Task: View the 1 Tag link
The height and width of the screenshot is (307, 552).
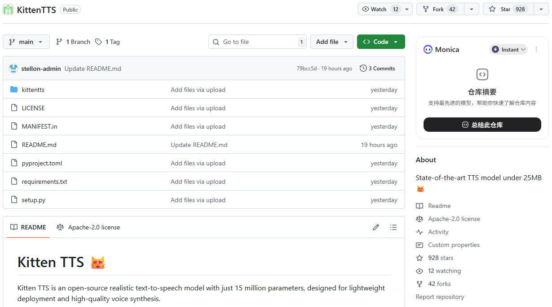Action: (107, 42)
